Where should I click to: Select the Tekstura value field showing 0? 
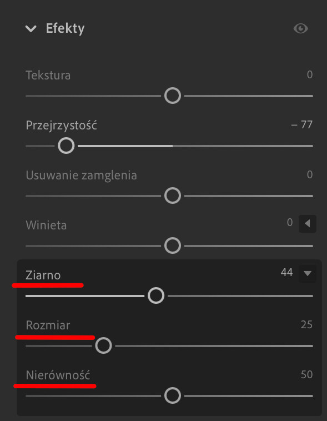coord(310,74)
